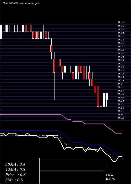Select the 12MA : 0.3 label
This screenshot has height=184, width=131.
[x=15, y=170]
